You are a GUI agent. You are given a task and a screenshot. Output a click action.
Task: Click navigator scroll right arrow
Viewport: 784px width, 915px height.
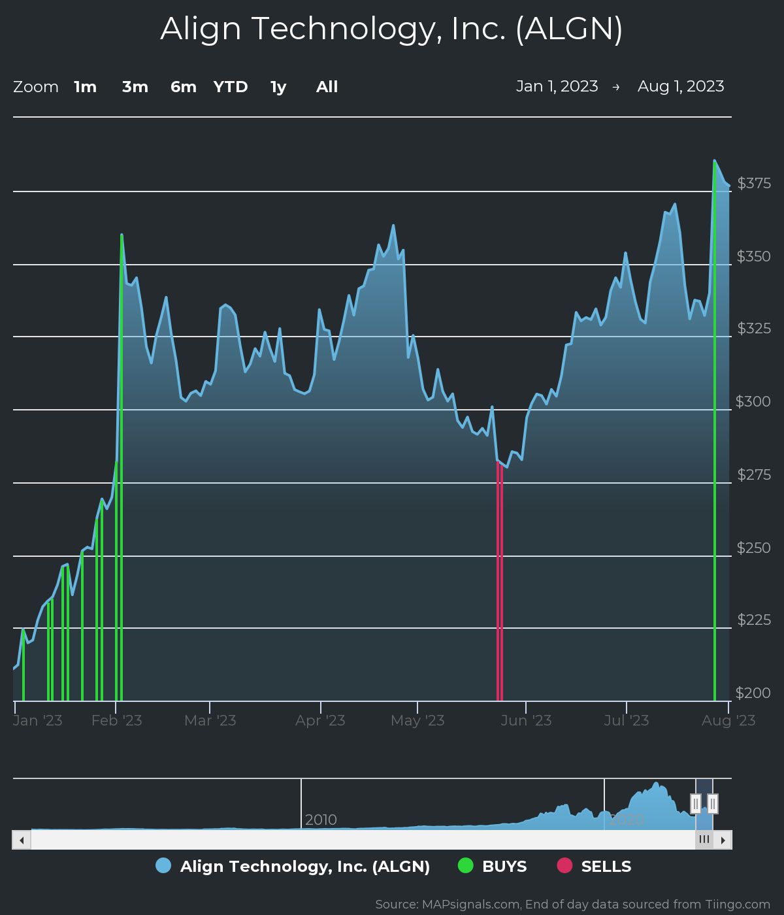tap(723, 840)
